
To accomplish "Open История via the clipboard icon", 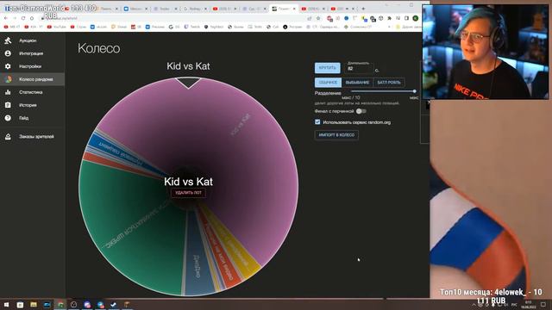I will pyautogui.click(x=8, y=105).
